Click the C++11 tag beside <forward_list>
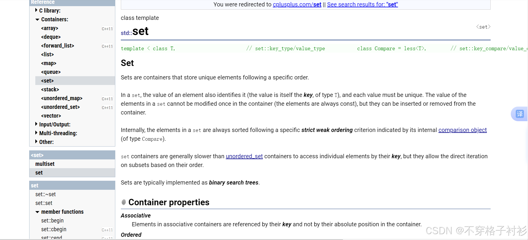The image size is (528, 240). click(x=107, y=46)
